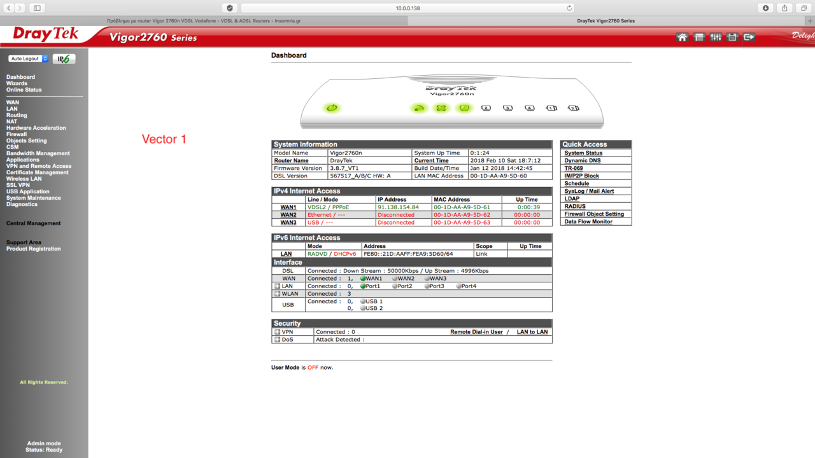The height and width of the screenshot is (458, 815).
Task: Click the Home icon in red header
Action: tap(682, 38)
